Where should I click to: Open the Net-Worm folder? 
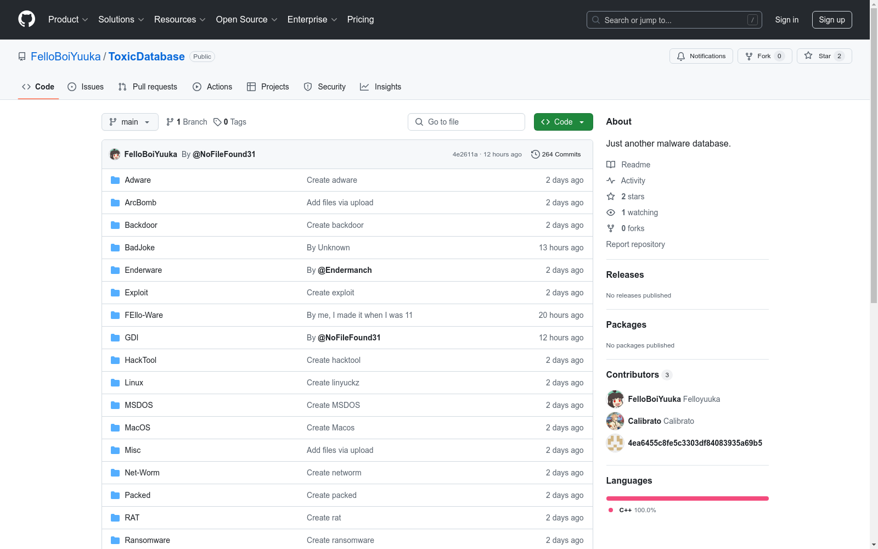click(x=142, y=473)
